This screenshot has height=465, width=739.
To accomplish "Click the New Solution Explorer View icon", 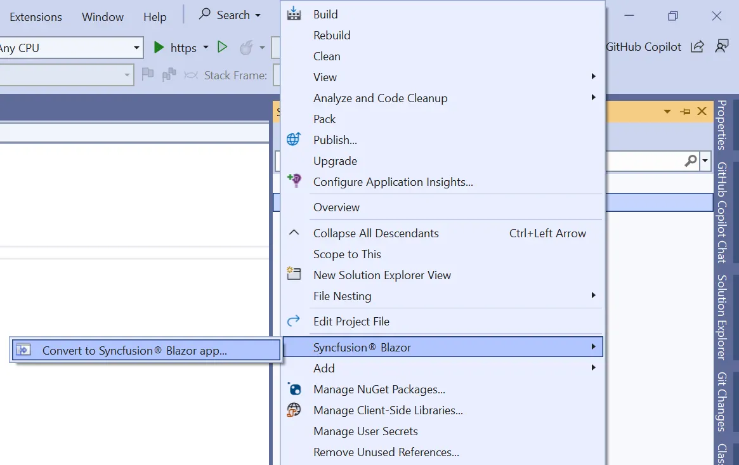I will [294, 273].
